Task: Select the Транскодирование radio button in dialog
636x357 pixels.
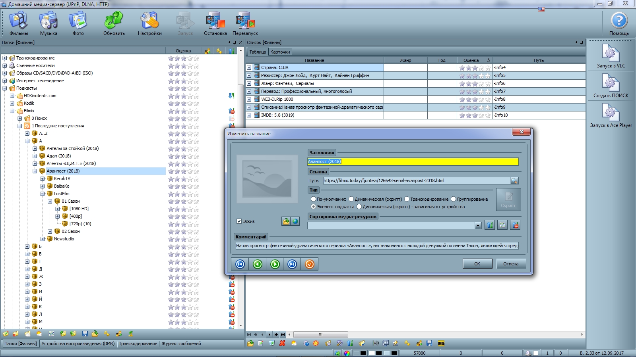Action: [407, 199]
